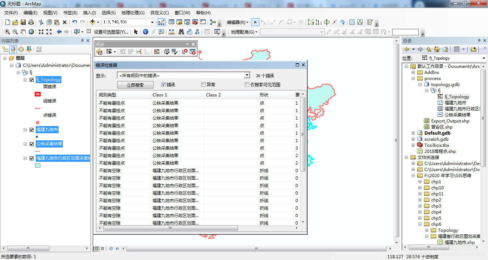Open the 地理处理(G) menu

[x=133, y=12]
